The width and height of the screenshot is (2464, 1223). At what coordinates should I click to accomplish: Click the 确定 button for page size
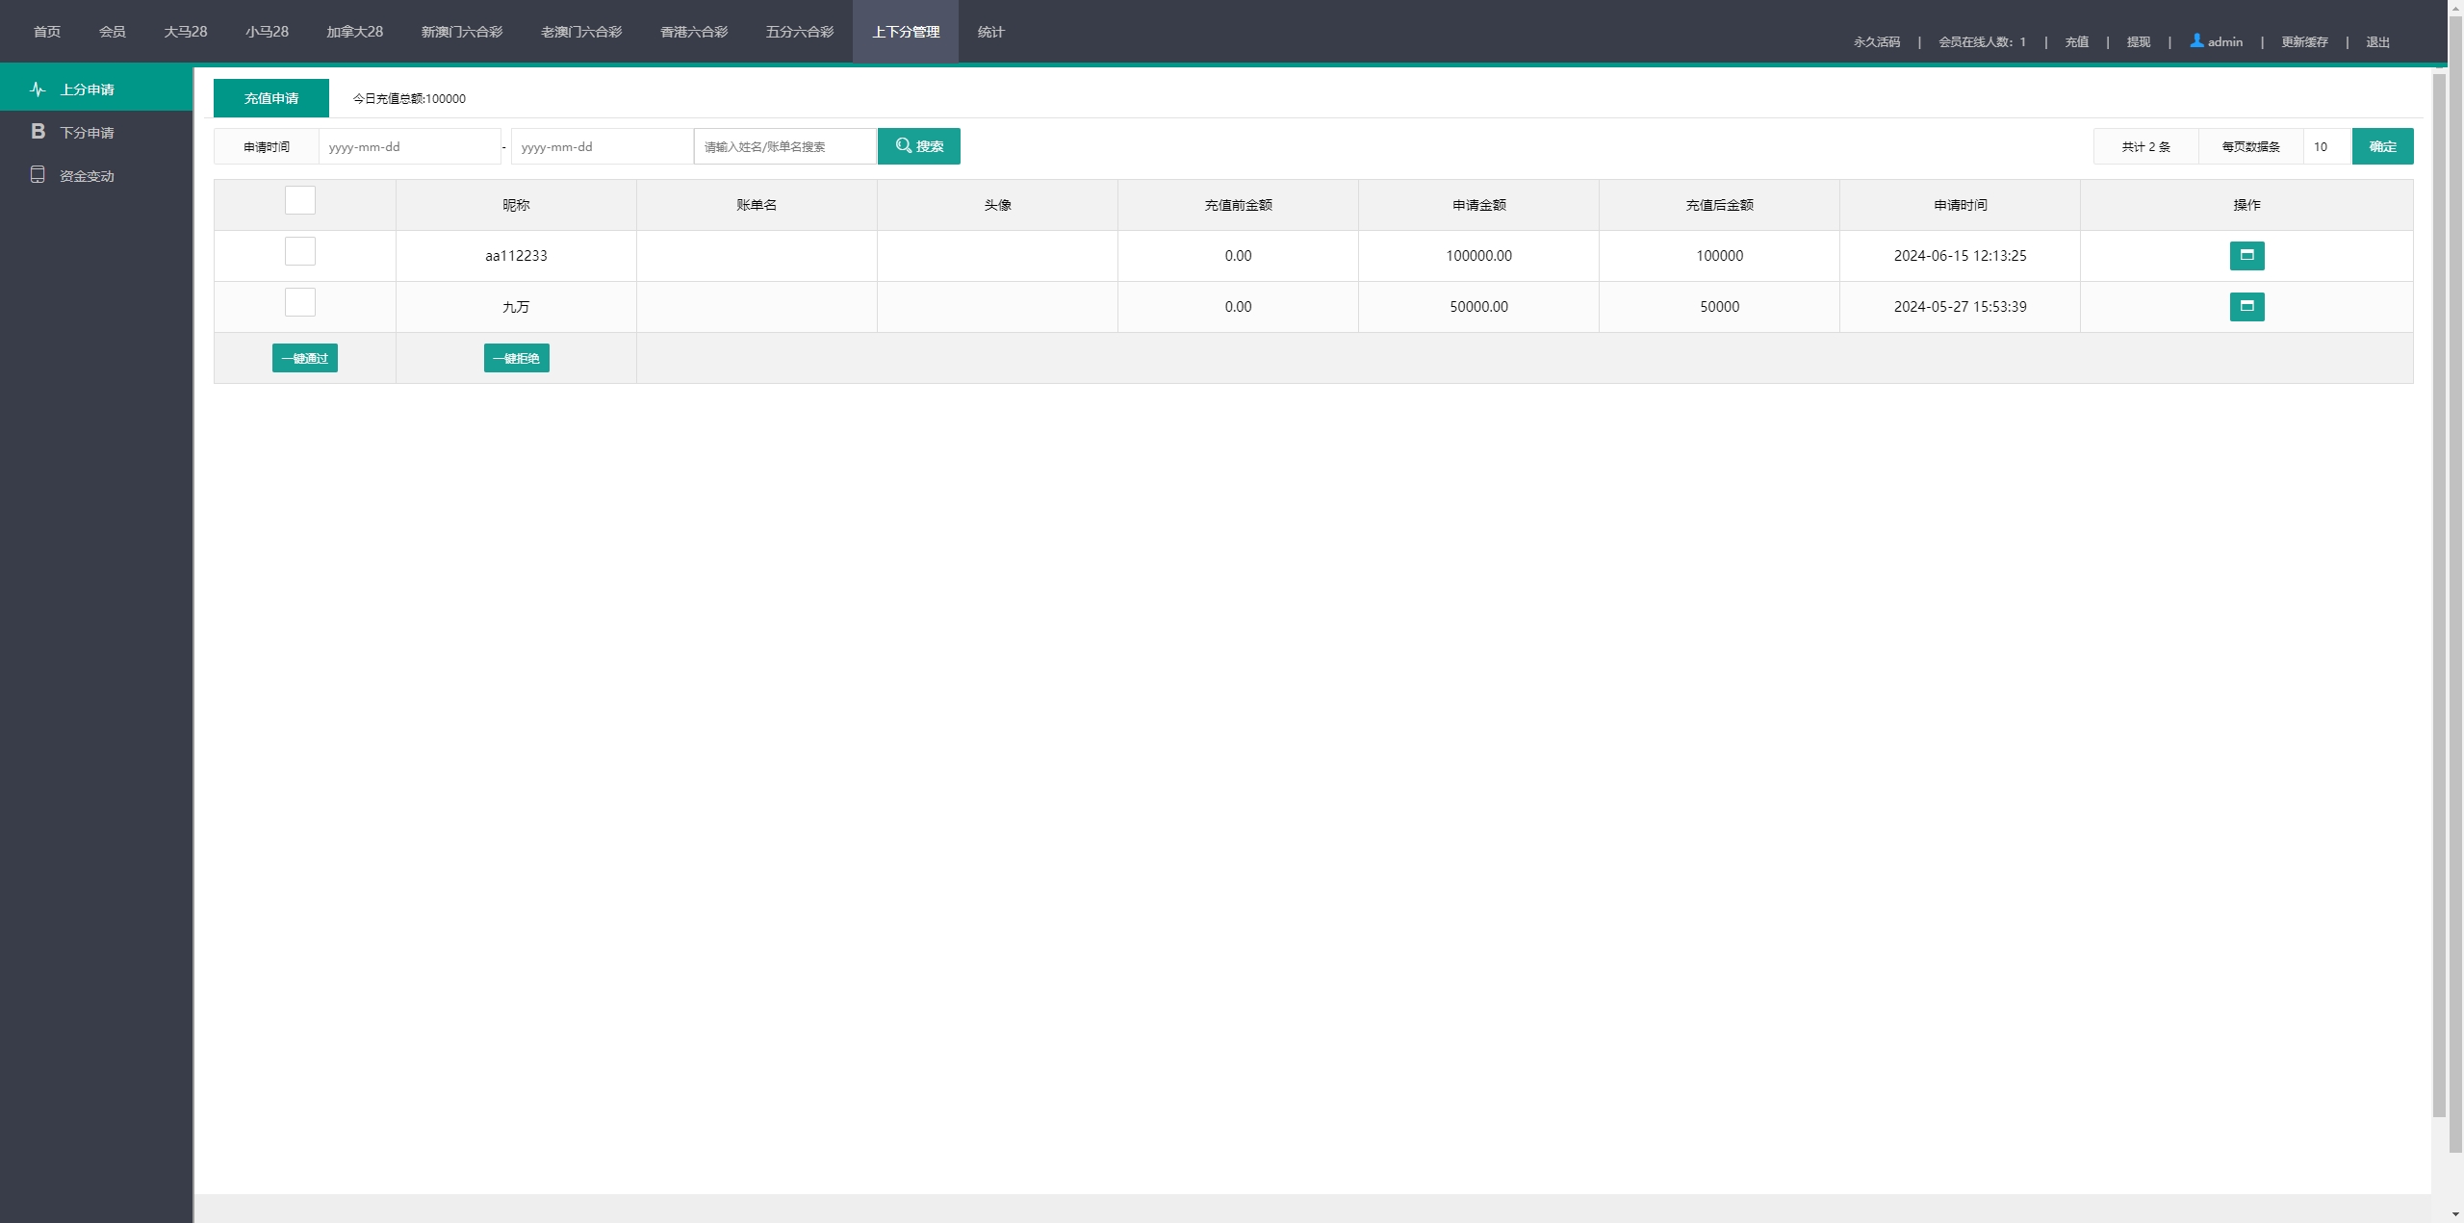2382,146
